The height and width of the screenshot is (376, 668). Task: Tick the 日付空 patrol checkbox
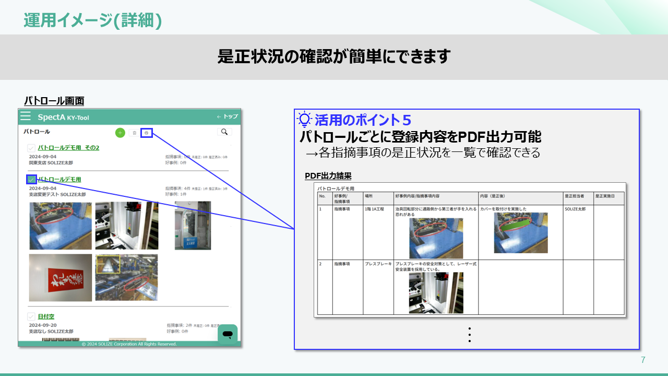tap(31, 316)
